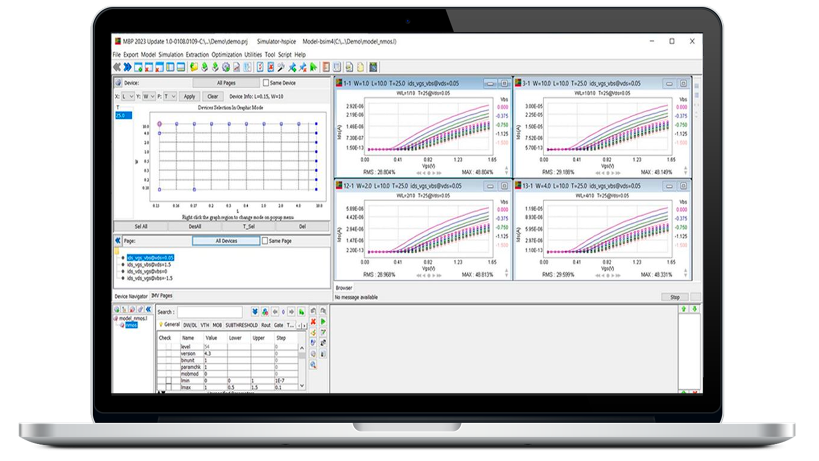Click the red X document toolbar icon
The image size is (819, 461).
coord(271,67)
